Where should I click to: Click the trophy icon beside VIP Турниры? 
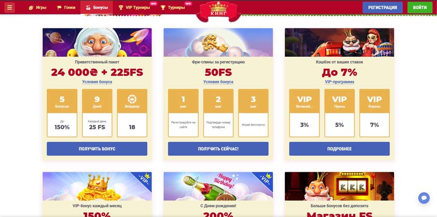pos(120,8)
